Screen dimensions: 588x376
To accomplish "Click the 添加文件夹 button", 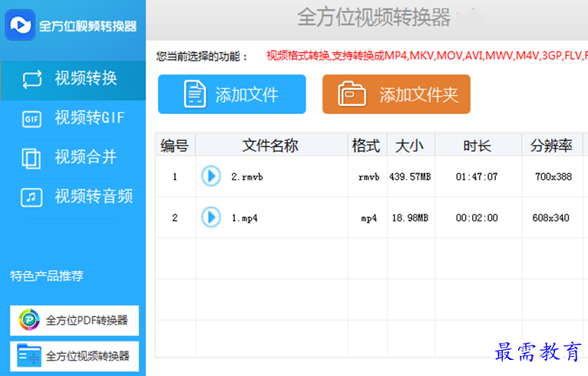I will click(x=395, y=94).
